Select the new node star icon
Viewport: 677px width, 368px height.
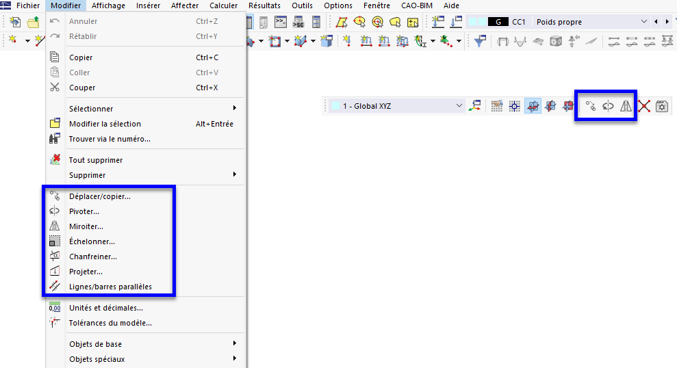[14, 40]
